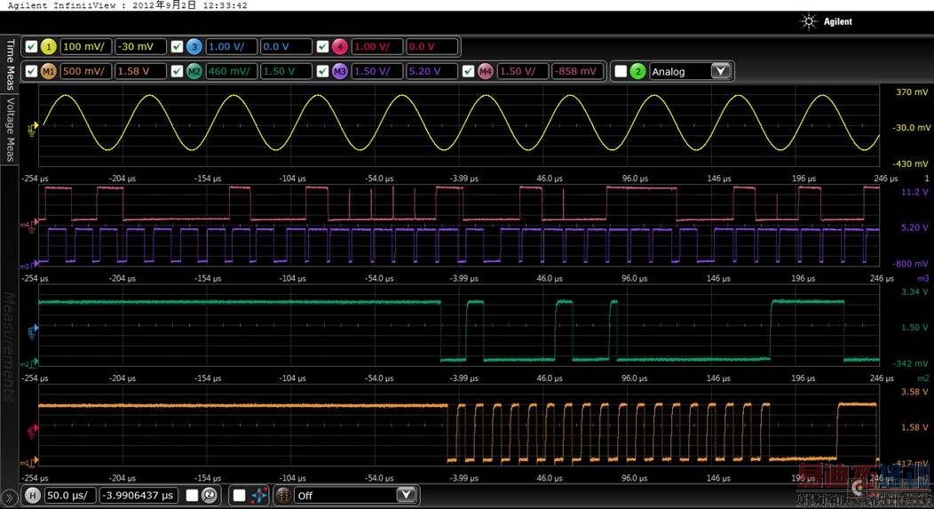
Task: Open channel 3 settings via blue badge
Action: (x=194, y=46)
